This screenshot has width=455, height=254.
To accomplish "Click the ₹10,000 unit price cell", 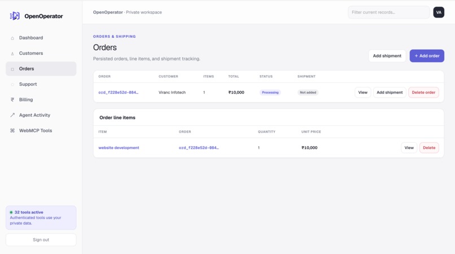I will pos(309,148).
